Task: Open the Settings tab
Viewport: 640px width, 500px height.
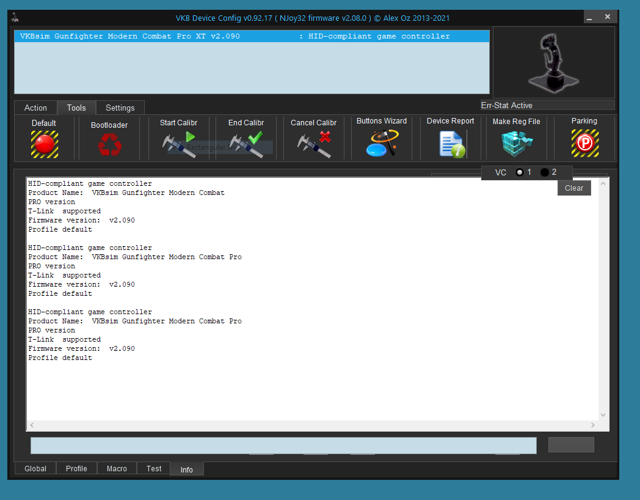Action: click(x=120, y=108)
